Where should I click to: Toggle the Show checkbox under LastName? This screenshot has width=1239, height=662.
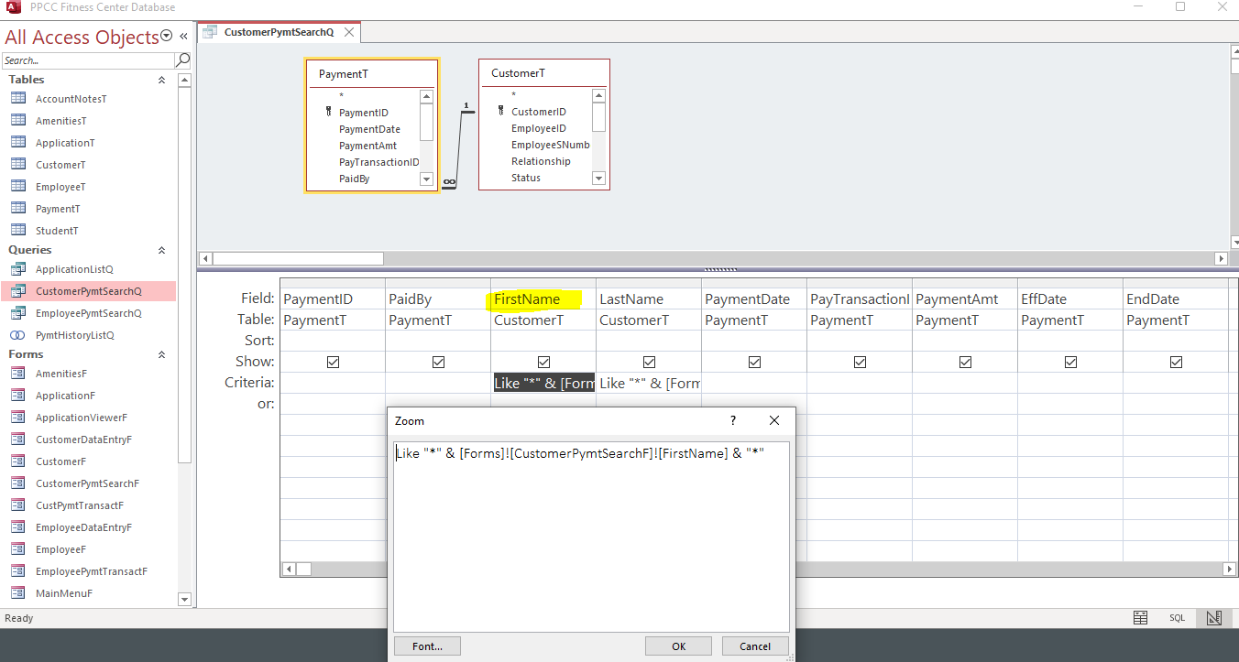click(x=649, y=362)
